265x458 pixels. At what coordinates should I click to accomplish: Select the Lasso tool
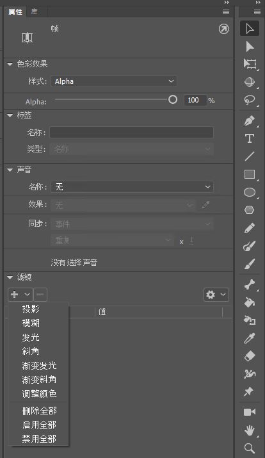tap(250, 100)
